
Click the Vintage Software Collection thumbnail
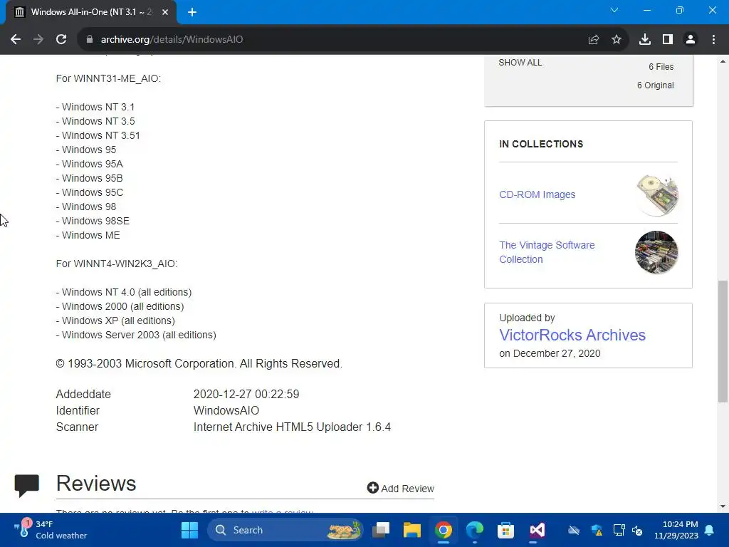tap(656, 252)
